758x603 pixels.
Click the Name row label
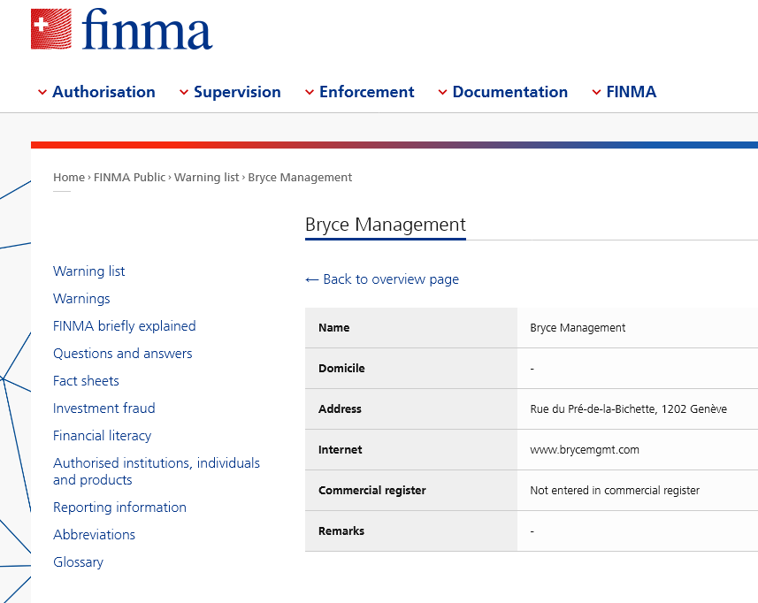pos(334,328)
